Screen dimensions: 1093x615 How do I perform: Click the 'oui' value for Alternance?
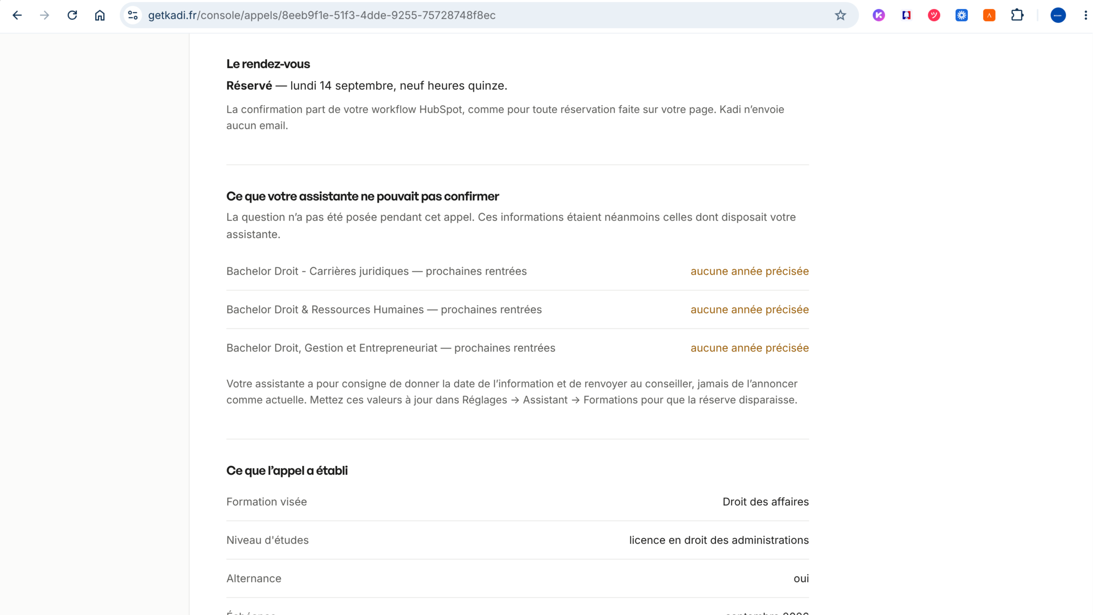pos(801,579)
